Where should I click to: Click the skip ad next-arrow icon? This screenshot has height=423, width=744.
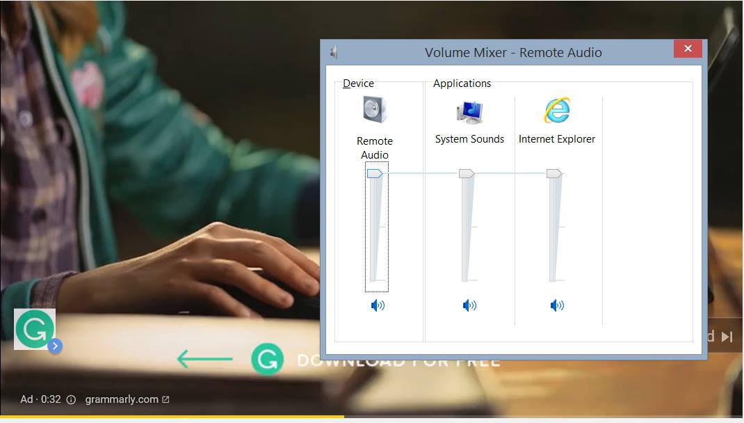click(x=727, y=337)
